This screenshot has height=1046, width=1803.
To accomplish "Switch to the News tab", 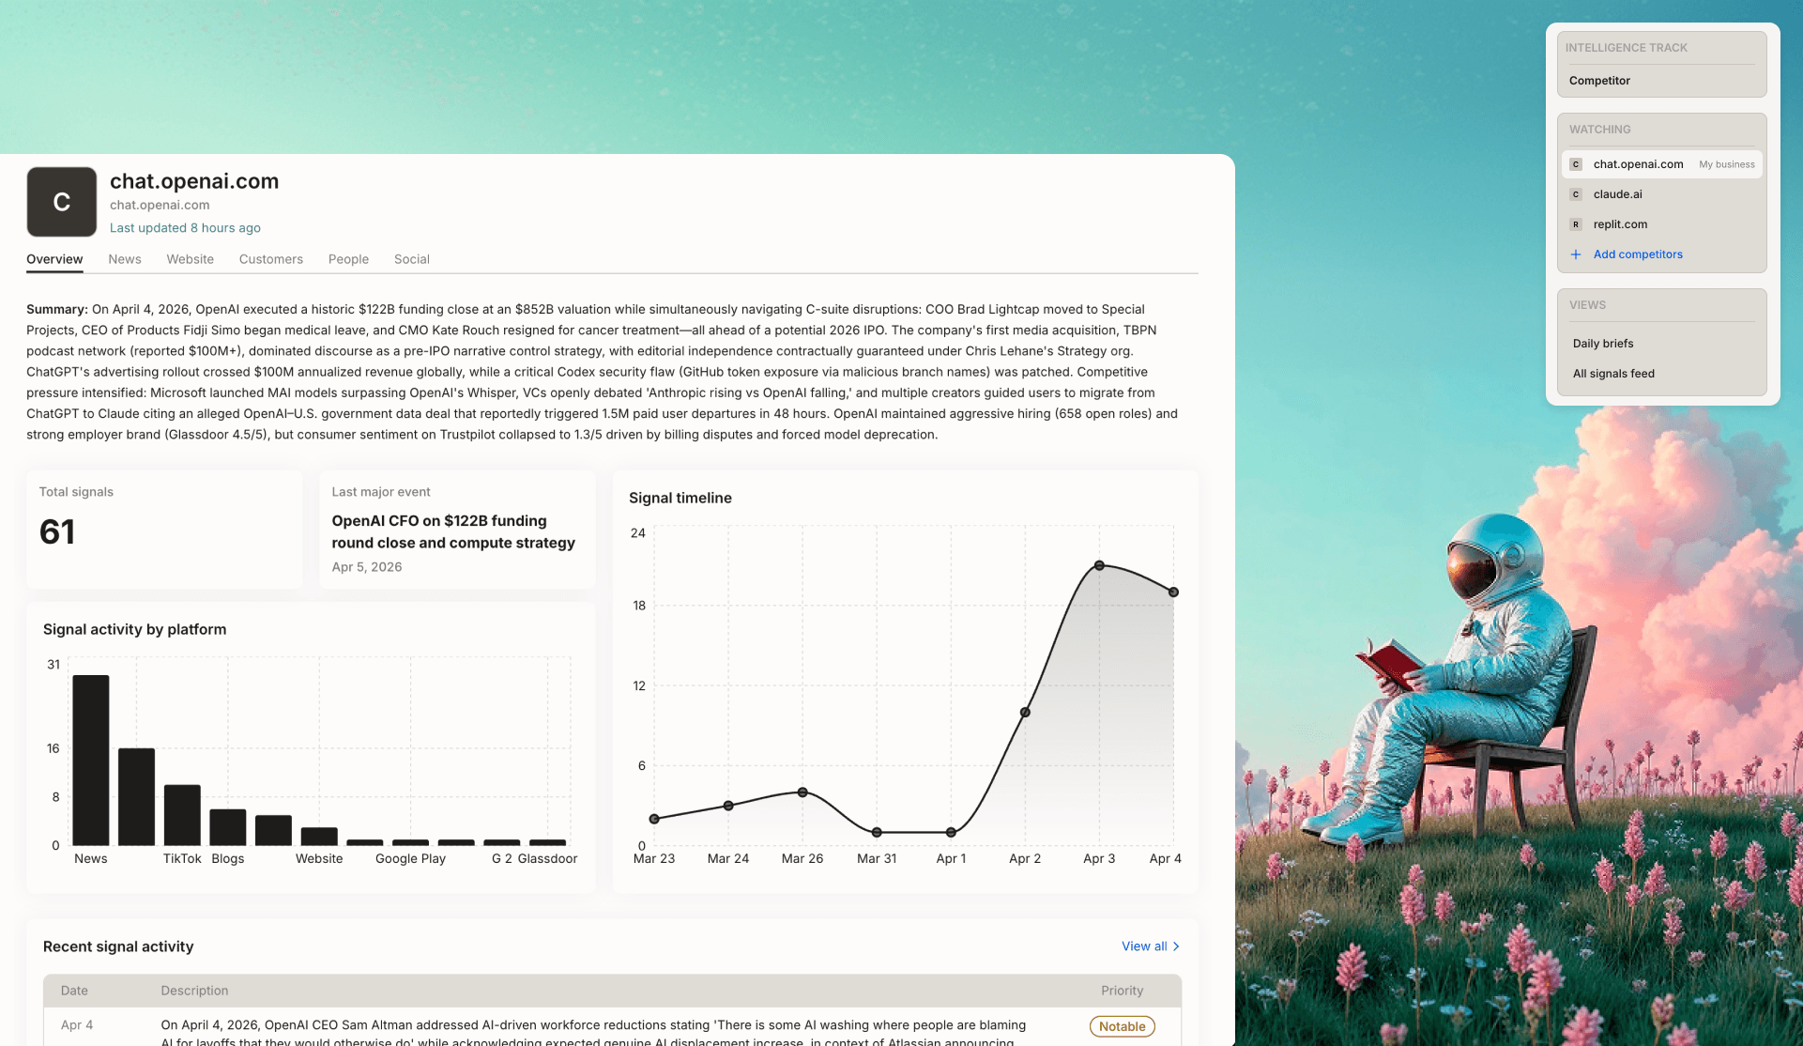I will tap(124, 259).
